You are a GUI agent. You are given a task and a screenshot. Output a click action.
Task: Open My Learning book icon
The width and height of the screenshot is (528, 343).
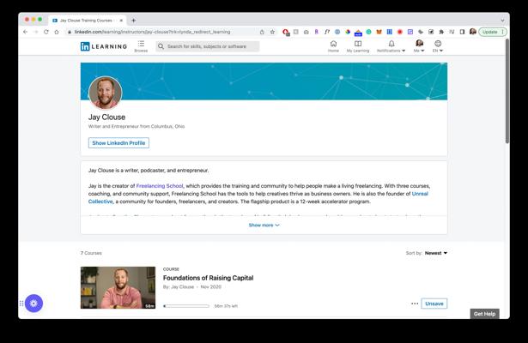(358, 44)
